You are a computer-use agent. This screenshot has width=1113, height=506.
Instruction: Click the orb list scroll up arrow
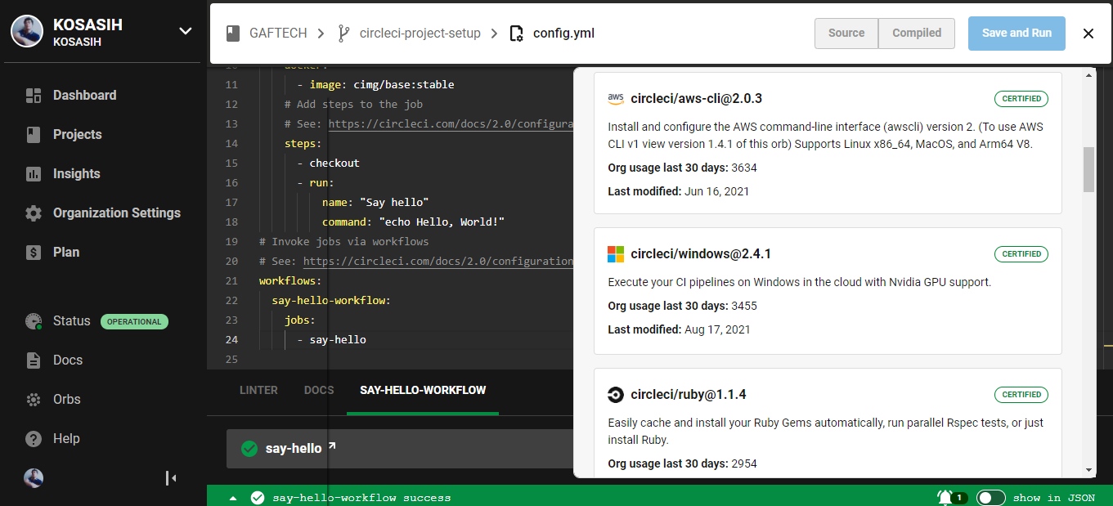[x=1088, y=75]
